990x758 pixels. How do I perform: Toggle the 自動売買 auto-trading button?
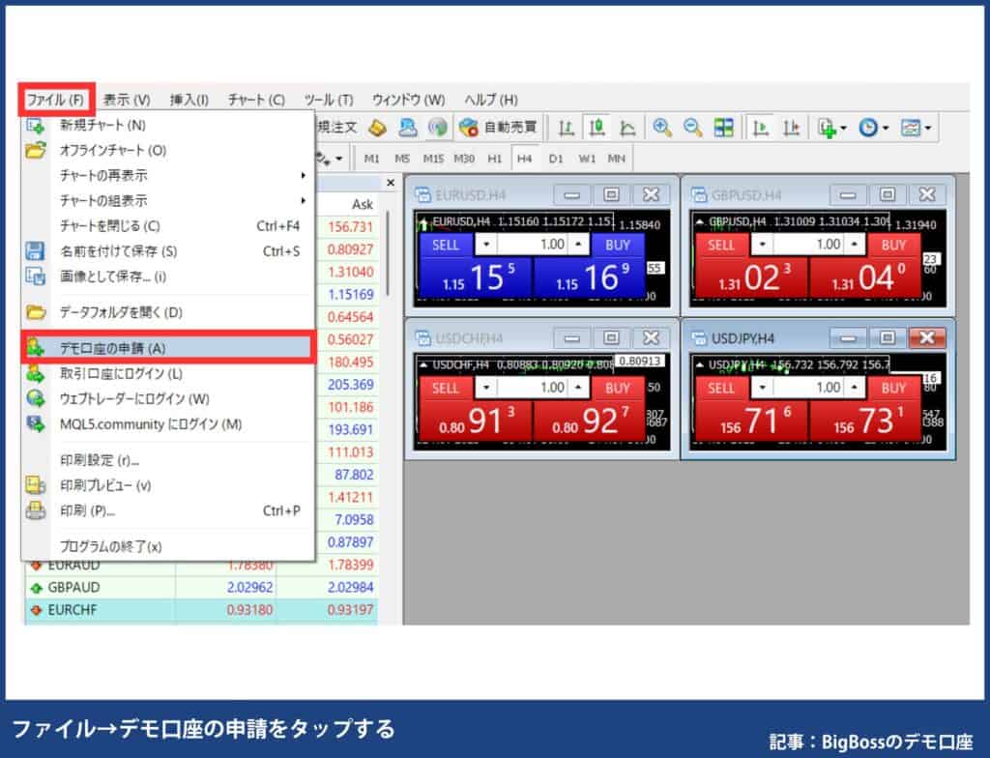(x=495, y=127)
